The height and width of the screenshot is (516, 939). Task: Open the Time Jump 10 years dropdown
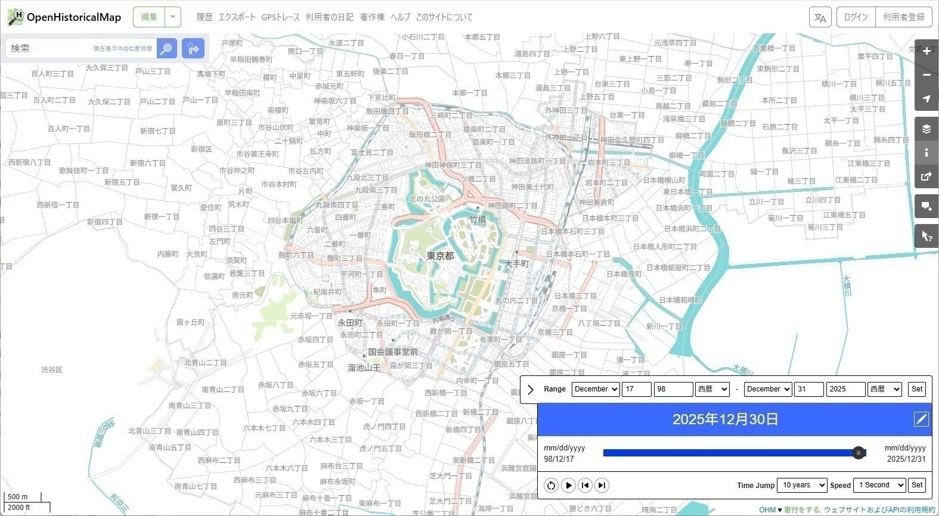coord(802,485)
